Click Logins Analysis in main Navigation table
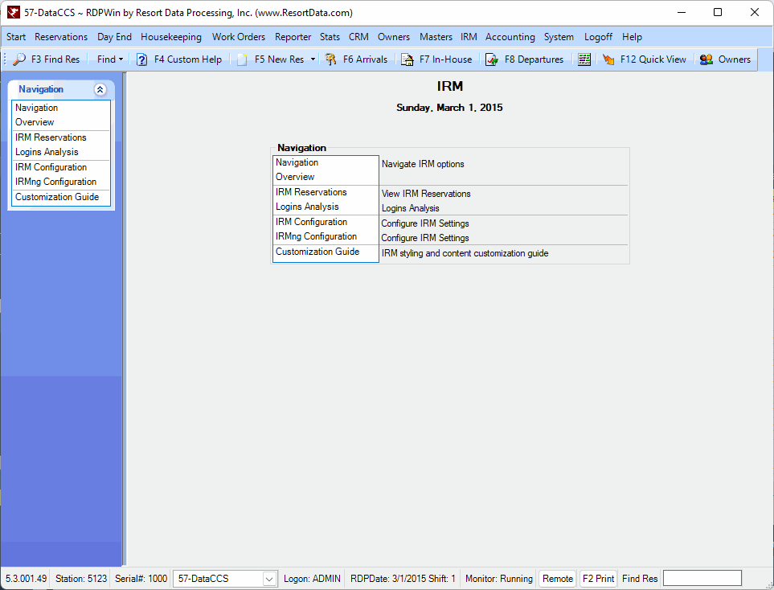774x590 pixels. click(x=307, y=207)
